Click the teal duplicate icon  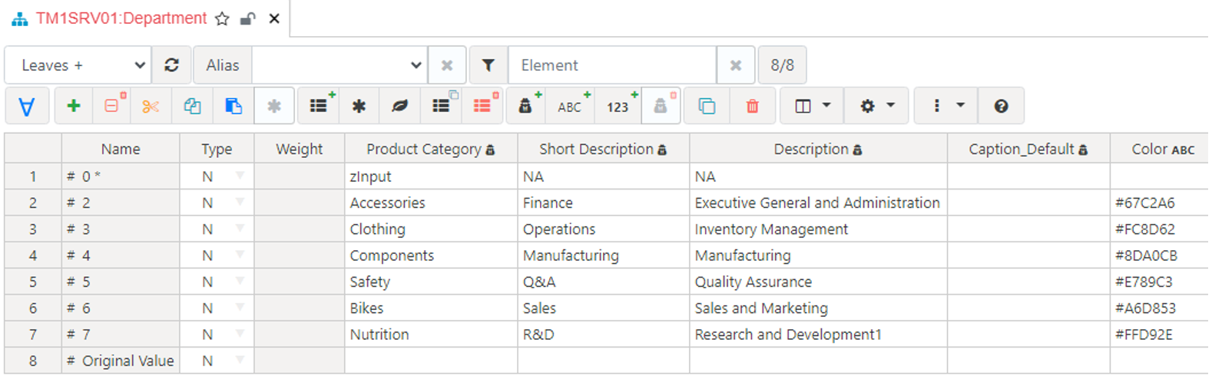707,106
